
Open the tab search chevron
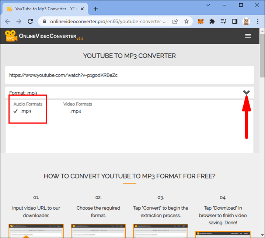[x=208, y=5]
